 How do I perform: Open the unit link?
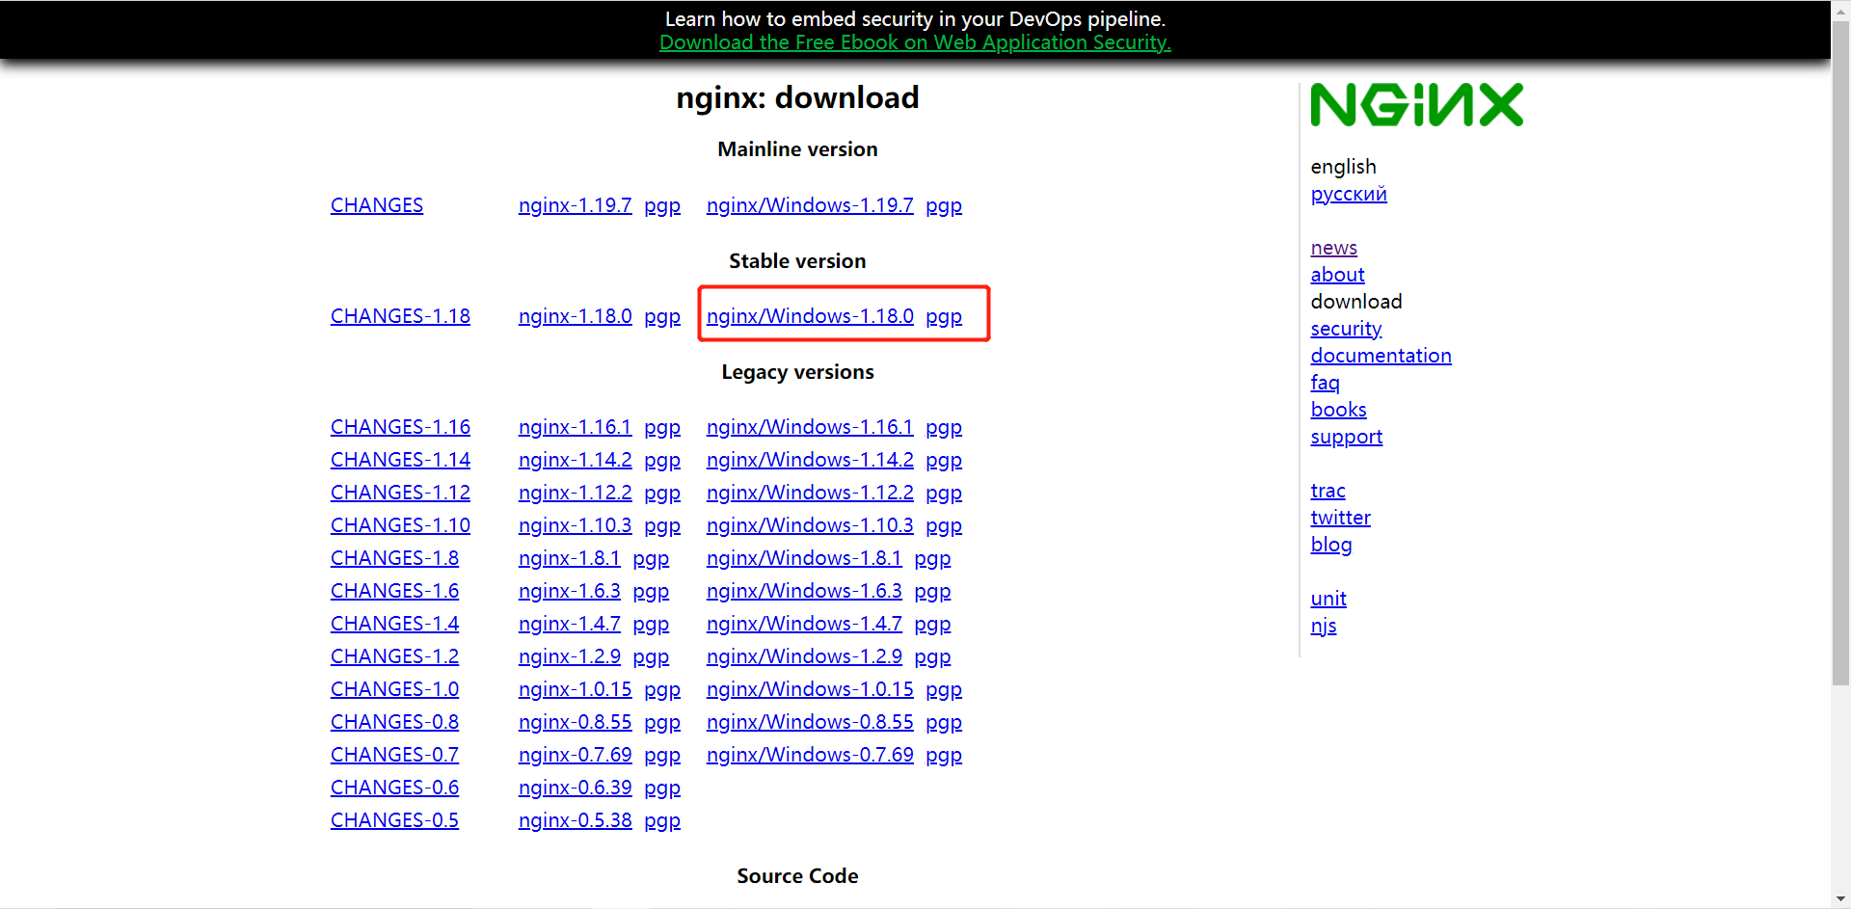tap(1328, 599)
